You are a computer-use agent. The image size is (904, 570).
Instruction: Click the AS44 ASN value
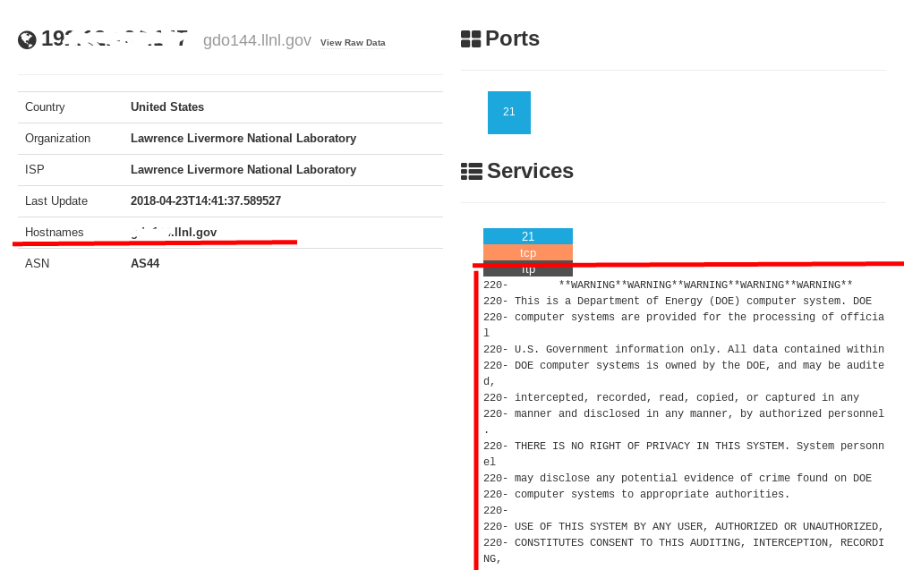pyautogui.click(x=145, y=264)
